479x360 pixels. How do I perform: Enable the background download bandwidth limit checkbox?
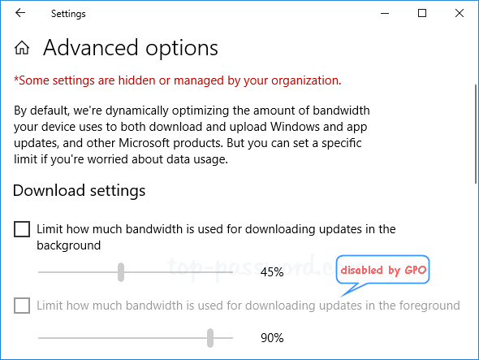22,229
